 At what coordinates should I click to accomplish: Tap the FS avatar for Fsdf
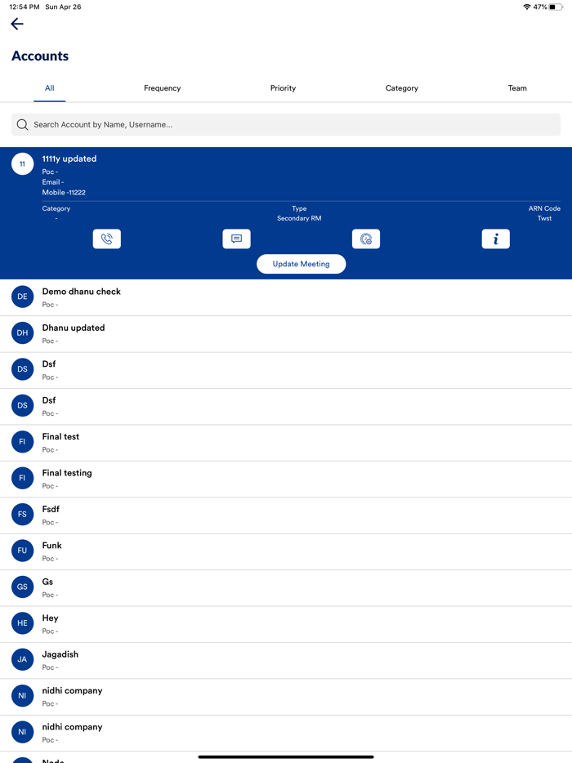coord(22,515)
